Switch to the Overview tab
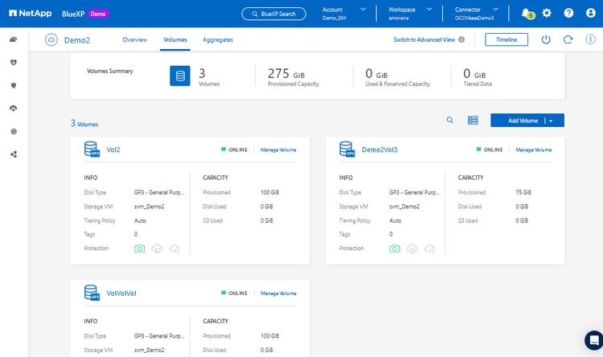Screen dimensions: 603x357 pos(134,39)
